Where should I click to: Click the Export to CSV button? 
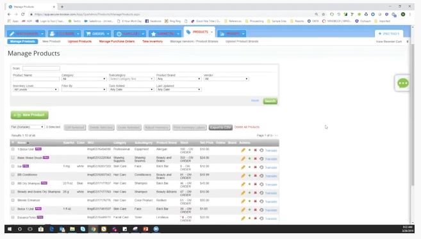click(x=220, y=127)
